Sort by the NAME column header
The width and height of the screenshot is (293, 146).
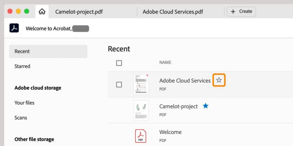click(x=165, y=62)
